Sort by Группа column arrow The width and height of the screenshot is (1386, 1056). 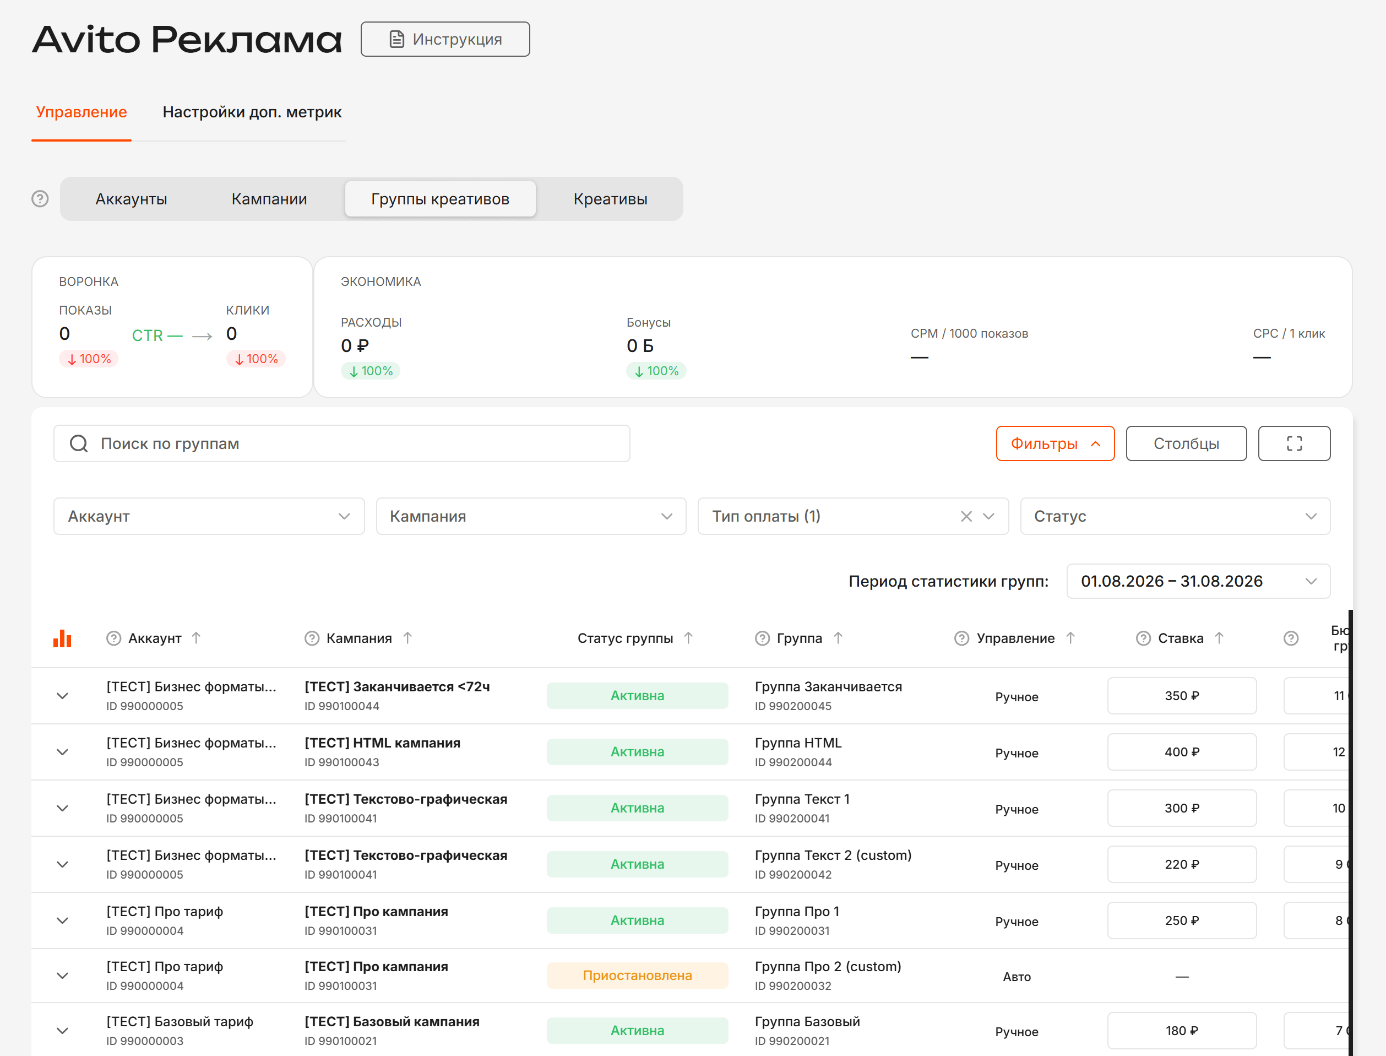[x=838, y=638]
